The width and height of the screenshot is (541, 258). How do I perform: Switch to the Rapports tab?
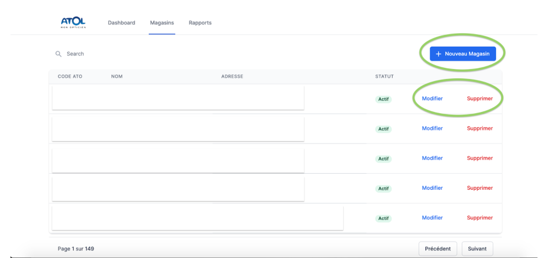200,23
